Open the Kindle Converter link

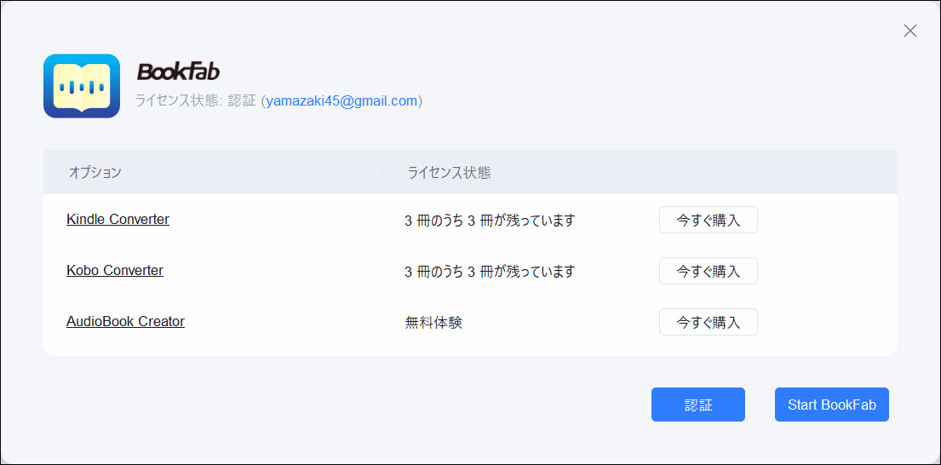118,219
